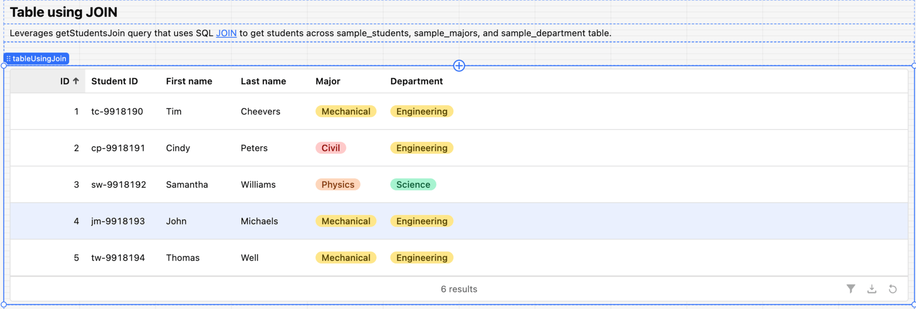Select student ID tw-9918194
This screenshot has width=916, height=309.
point(118,258)
